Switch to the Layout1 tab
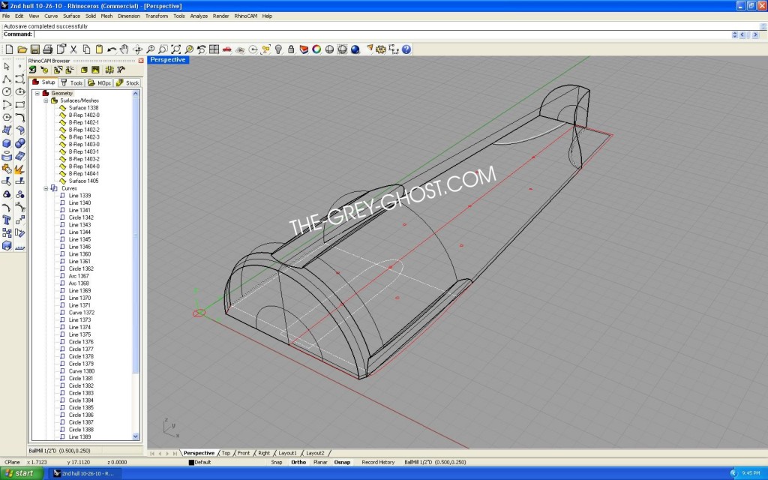Screen dimensions: 768x480 coord(287,453)
